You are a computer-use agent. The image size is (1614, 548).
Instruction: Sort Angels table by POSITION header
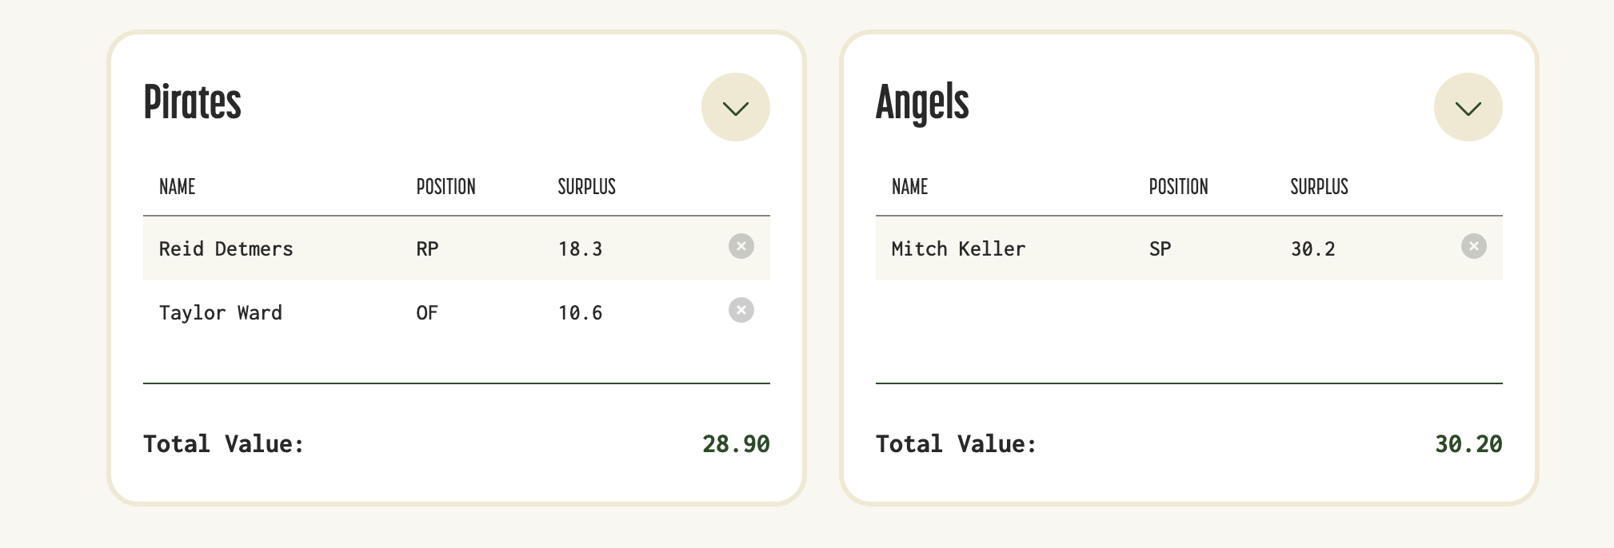tap(1178, 187)
